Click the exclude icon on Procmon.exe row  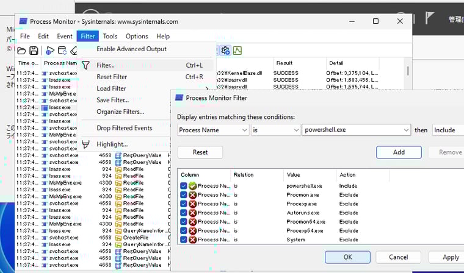tap(193, 195)
